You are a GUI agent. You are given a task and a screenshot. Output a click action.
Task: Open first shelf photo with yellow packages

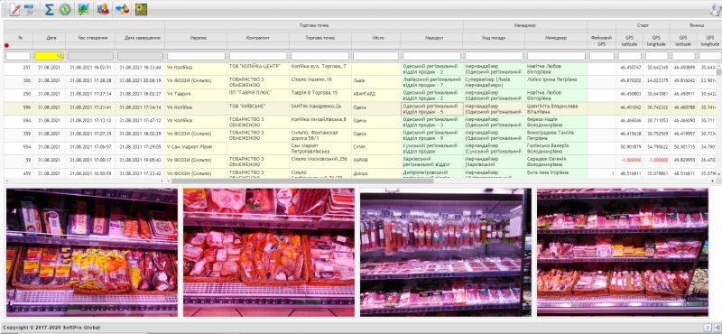(92, 252)
